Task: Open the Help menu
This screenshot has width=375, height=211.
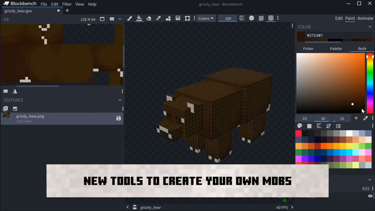Action: 92,4
